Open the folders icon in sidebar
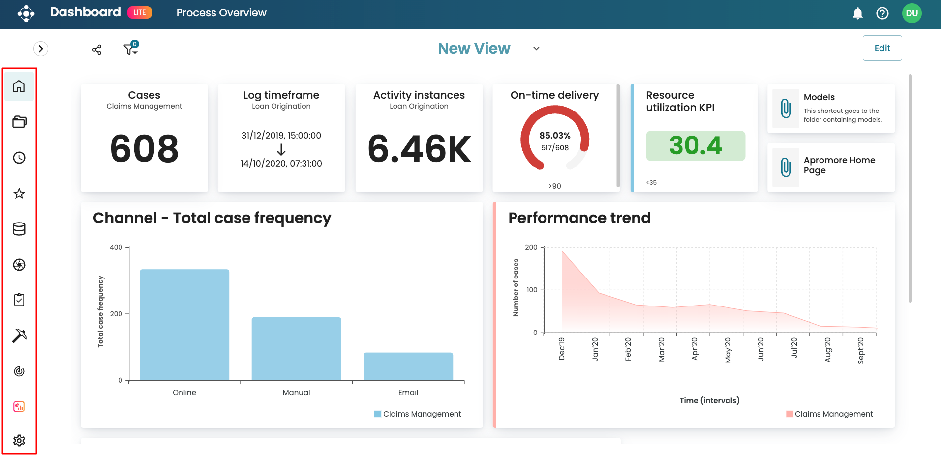Image resolution: width=941 pixels, height=473 pixels. pyautogui.click(x=19, y=122)
